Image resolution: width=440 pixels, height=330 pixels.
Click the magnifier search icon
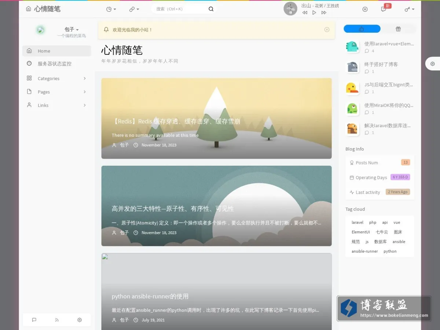[x=211, y=9]
